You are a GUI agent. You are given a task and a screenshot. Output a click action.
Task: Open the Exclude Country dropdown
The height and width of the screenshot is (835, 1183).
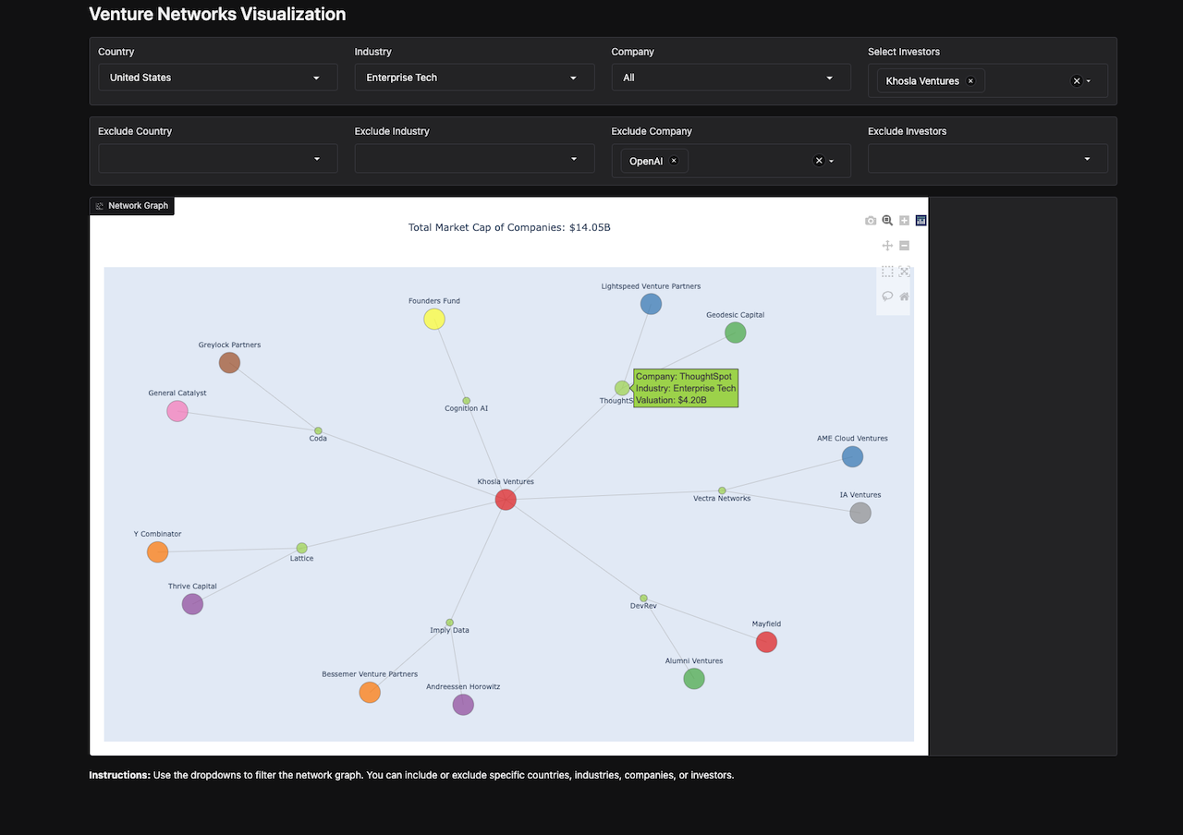click(217, 159)
